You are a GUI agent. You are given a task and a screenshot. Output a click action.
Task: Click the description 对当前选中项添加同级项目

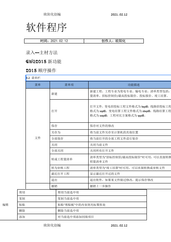(76, 217)
